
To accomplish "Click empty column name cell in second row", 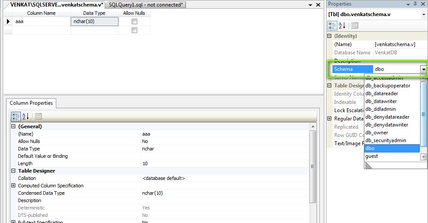I will 41,30.
